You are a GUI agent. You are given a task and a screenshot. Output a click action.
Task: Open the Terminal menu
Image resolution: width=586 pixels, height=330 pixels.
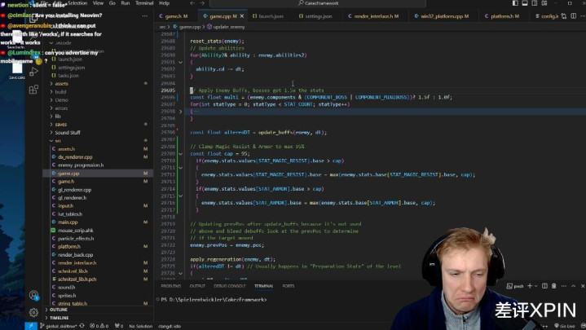(146, 3)
